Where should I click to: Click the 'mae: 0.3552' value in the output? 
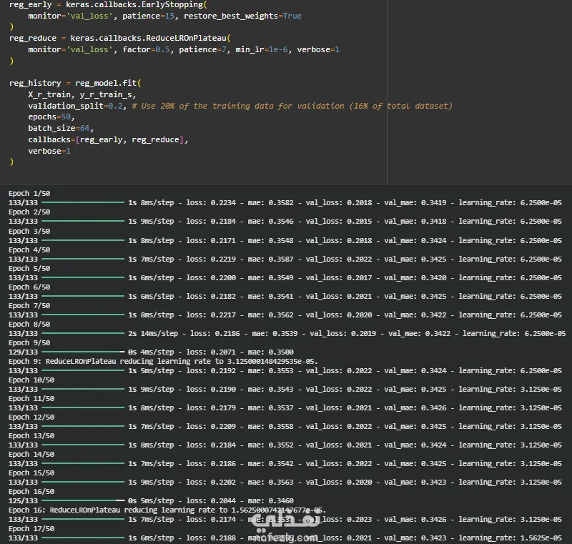(271, 445)
